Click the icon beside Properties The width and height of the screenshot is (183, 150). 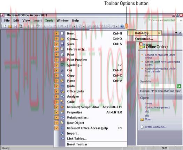62,112
